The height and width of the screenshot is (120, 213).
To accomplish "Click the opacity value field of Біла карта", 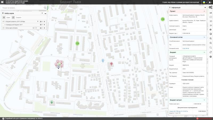I will coord(37,28).
